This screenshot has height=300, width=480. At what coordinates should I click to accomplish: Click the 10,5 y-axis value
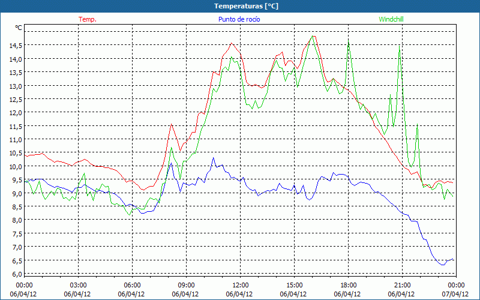(x=16, y=154)
